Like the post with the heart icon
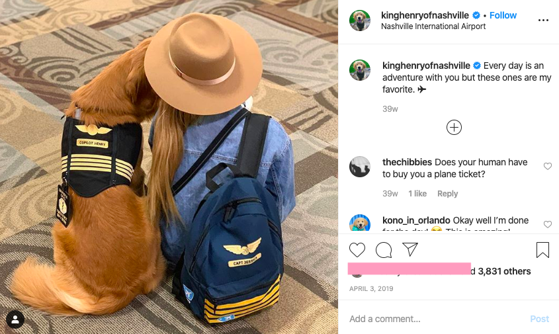The width and height of the screenshot is (559, 334). pos(357,249)
